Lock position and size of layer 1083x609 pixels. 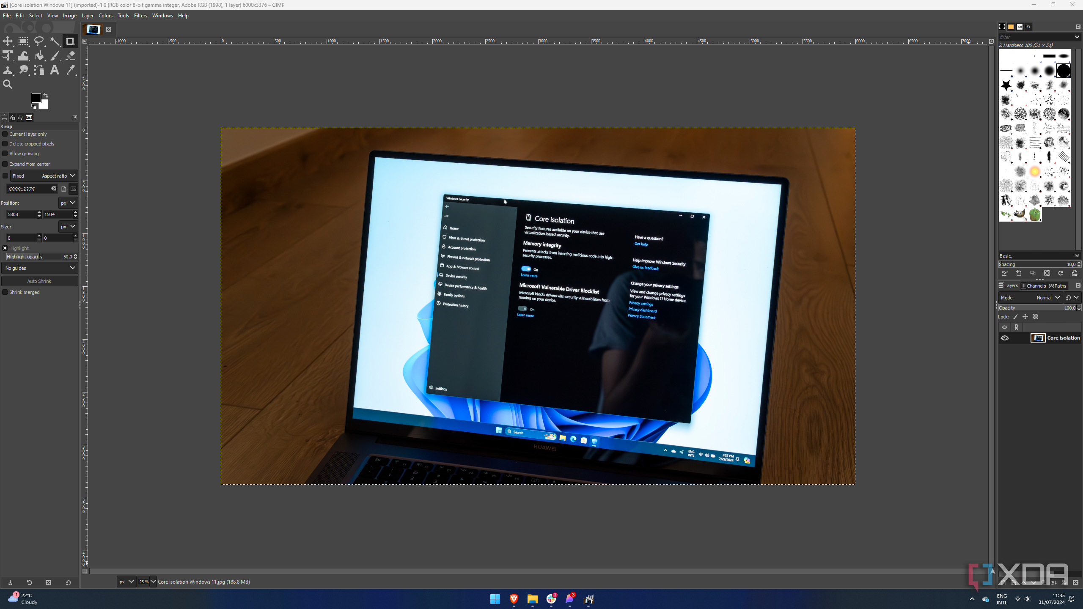[1025, 317]
